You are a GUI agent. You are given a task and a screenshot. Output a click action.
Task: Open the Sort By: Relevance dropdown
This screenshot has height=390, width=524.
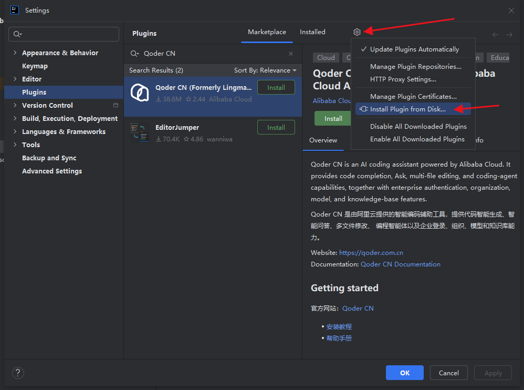265,70
